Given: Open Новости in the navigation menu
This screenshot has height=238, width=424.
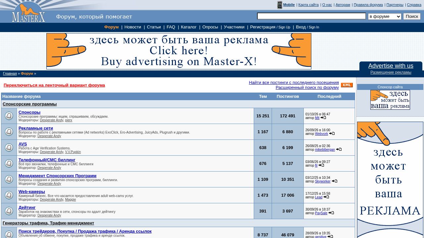Looking at the screenshot, I should tap(133, 27).
